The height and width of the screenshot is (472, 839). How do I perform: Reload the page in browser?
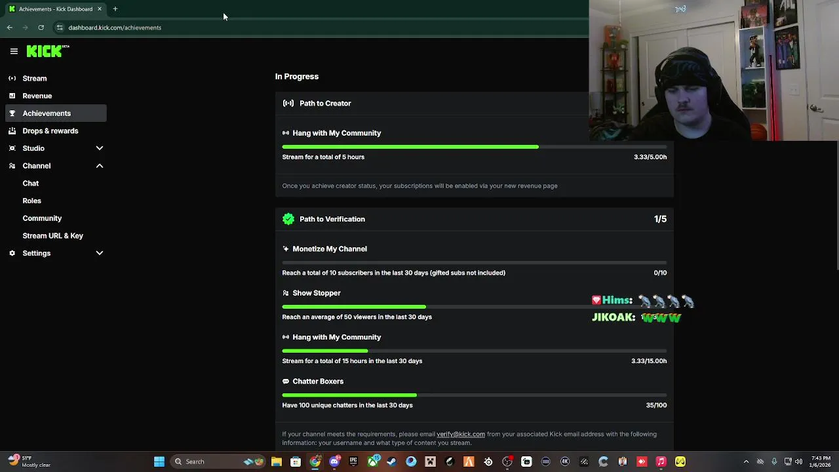pos(41,28)
